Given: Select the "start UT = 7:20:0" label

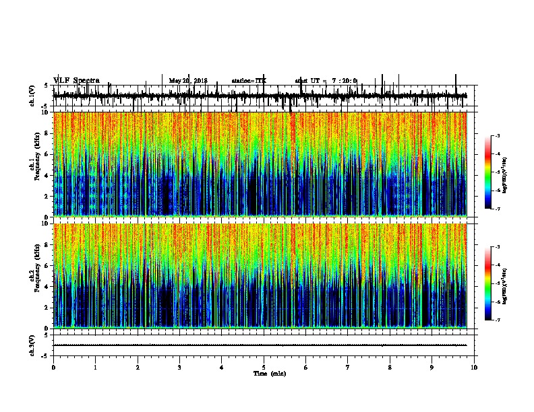Looking at the screenshot, I should pos(326,81).
